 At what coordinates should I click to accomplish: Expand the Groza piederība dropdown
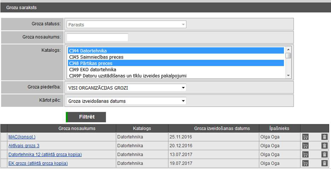(126, 87)
